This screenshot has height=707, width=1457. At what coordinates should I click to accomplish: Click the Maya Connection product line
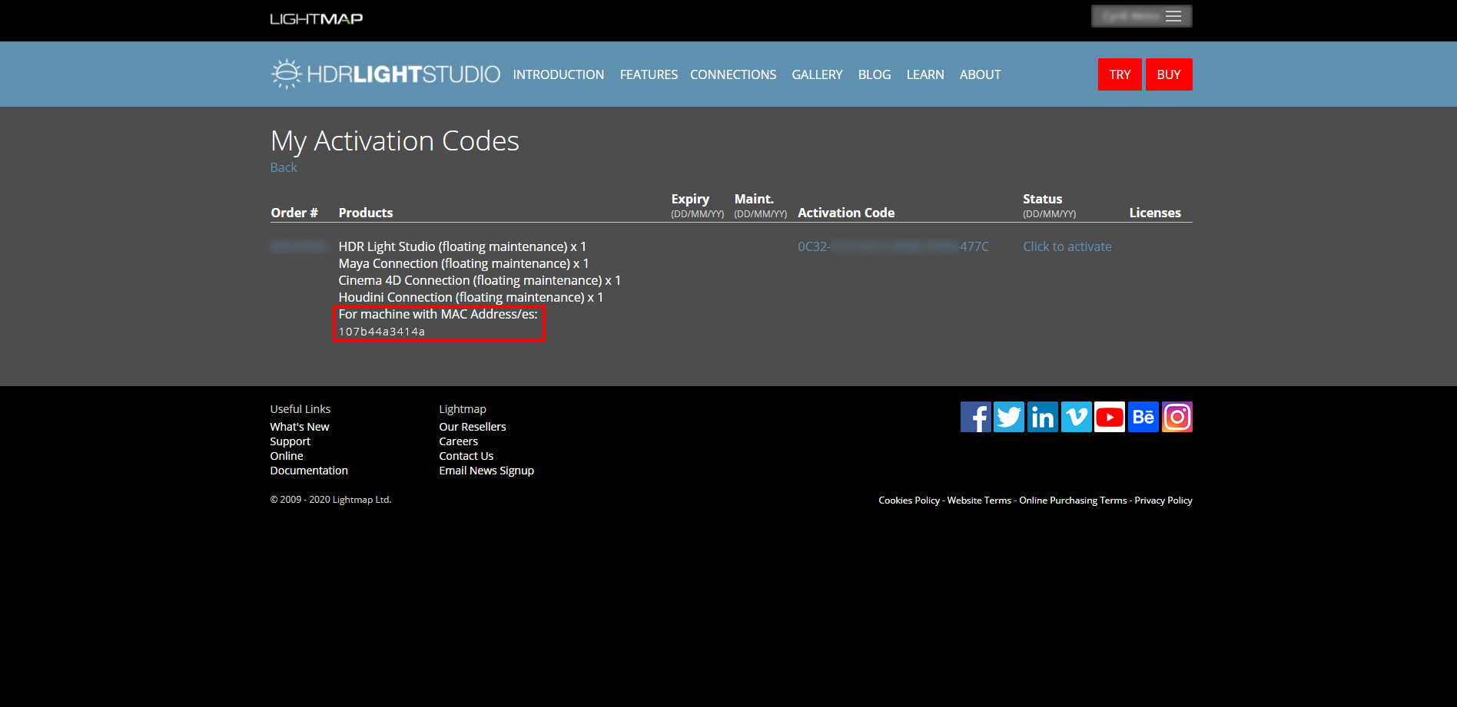[x=463, y=263]
